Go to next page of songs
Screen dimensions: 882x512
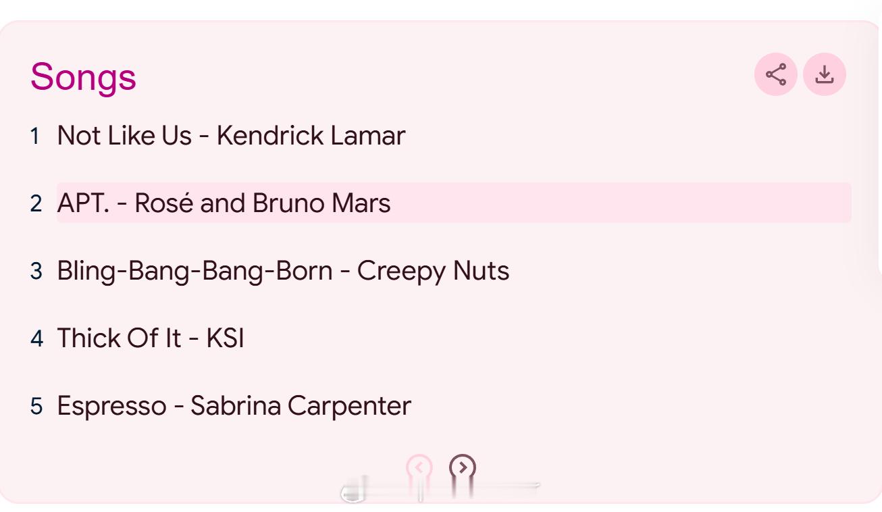463,467
